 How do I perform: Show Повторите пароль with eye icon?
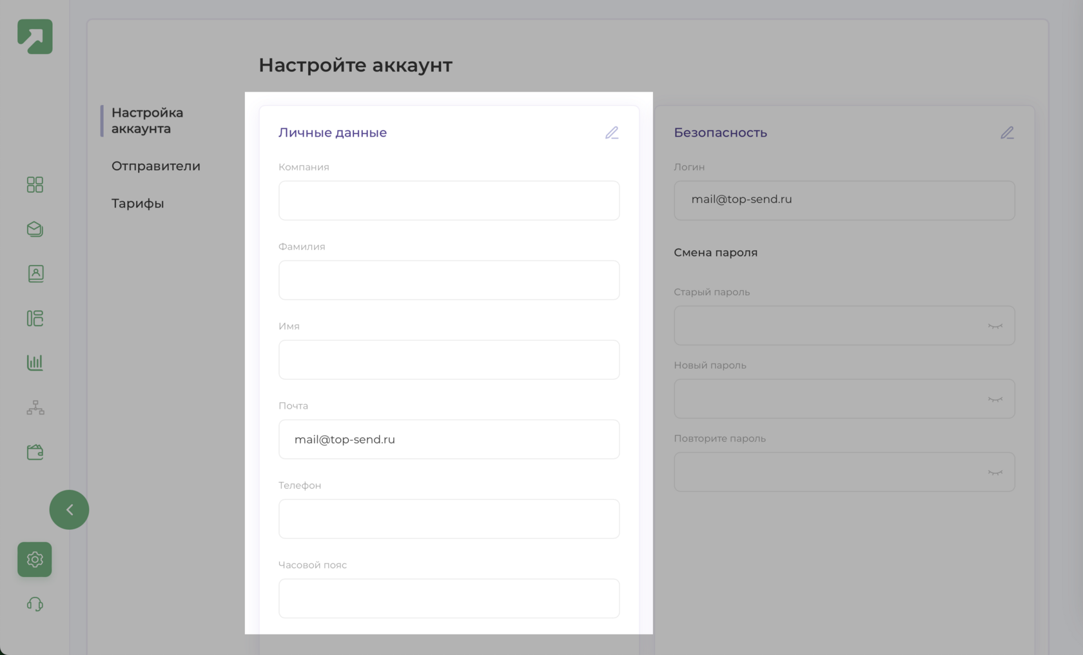click(995, 473)
